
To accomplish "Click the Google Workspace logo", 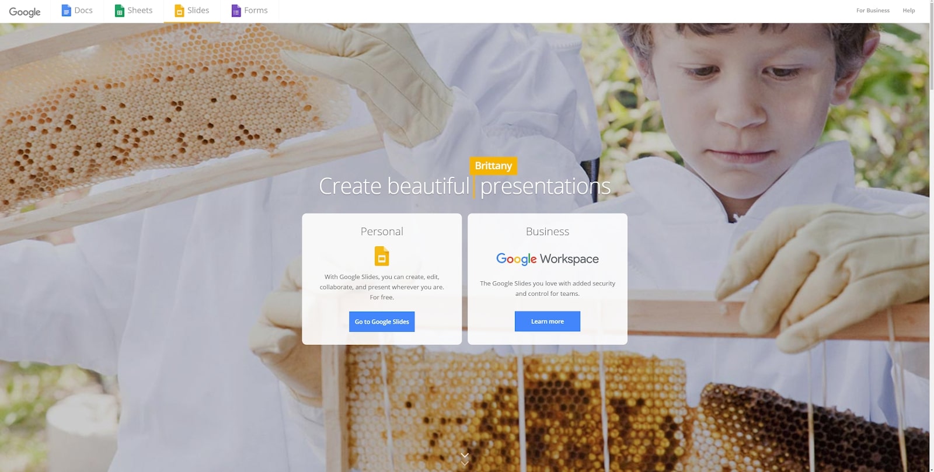I will coord(548,259).
